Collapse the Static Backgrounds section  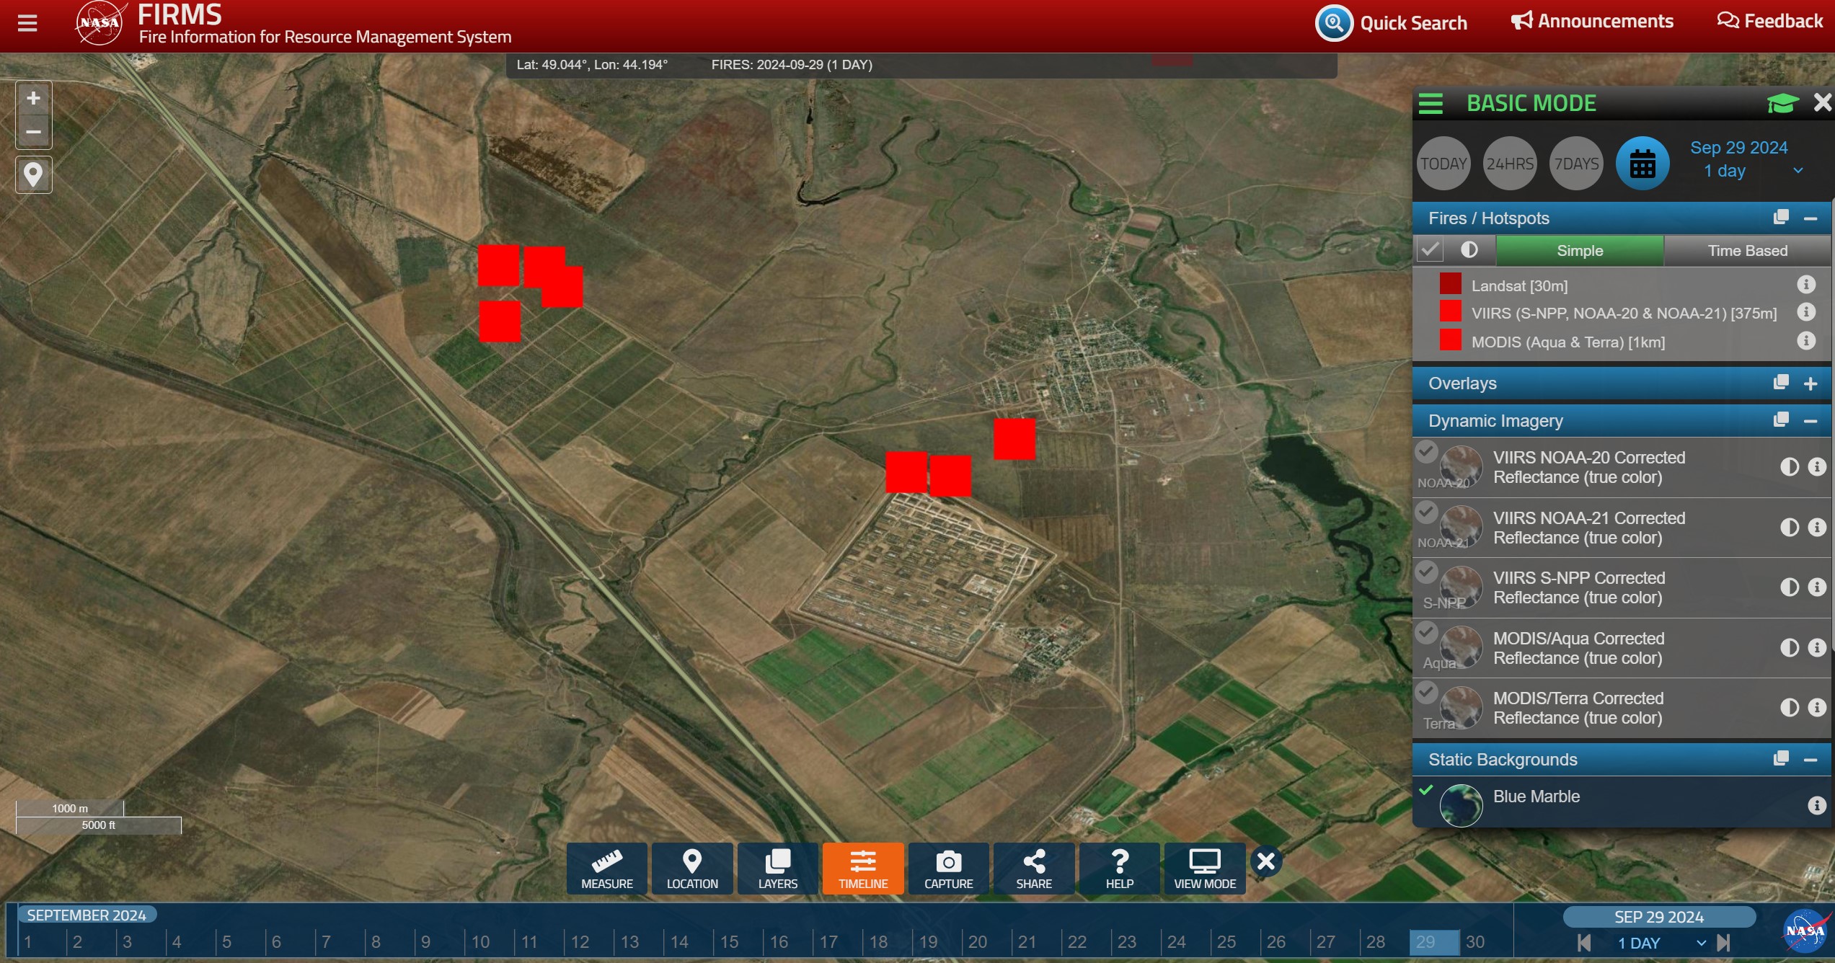coord(1810,760)
